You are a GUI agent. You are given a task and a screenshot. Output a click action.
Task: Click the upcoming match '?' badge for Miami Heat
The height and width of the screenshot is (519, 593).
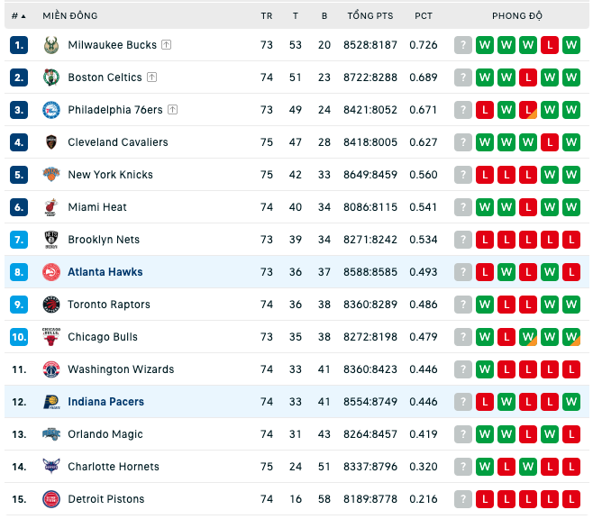tap(463, 207)
